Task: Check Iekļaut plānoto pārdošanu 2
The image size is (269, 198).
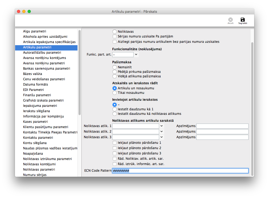Action: pyautogui.click(x=115, y=148)
